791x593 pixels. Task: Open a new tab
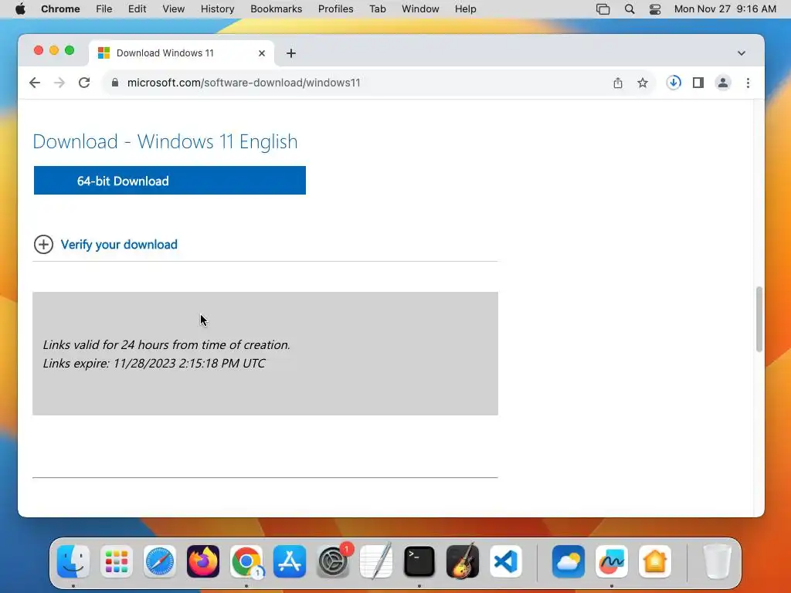pos(291,53)
